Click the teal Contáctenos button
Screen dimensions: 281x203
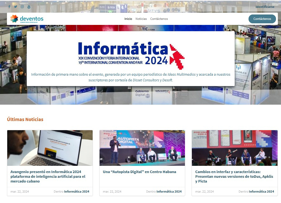[262, 19]
